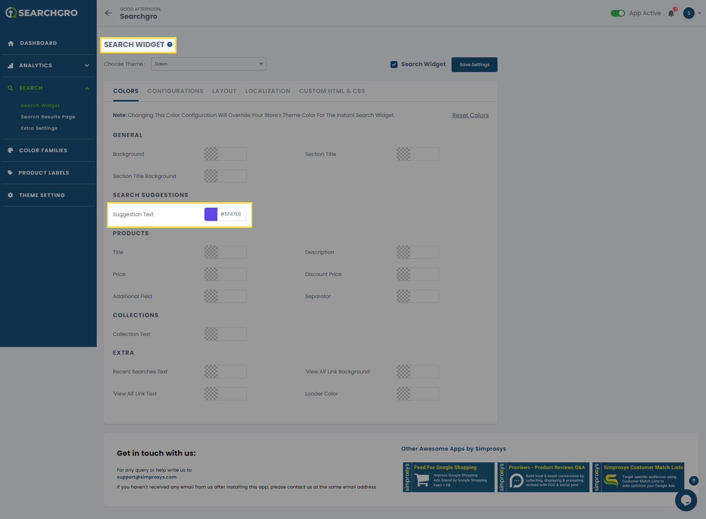The image size is (706, 519).
Task: Click the Save Settings button
Action: point(474,65)
